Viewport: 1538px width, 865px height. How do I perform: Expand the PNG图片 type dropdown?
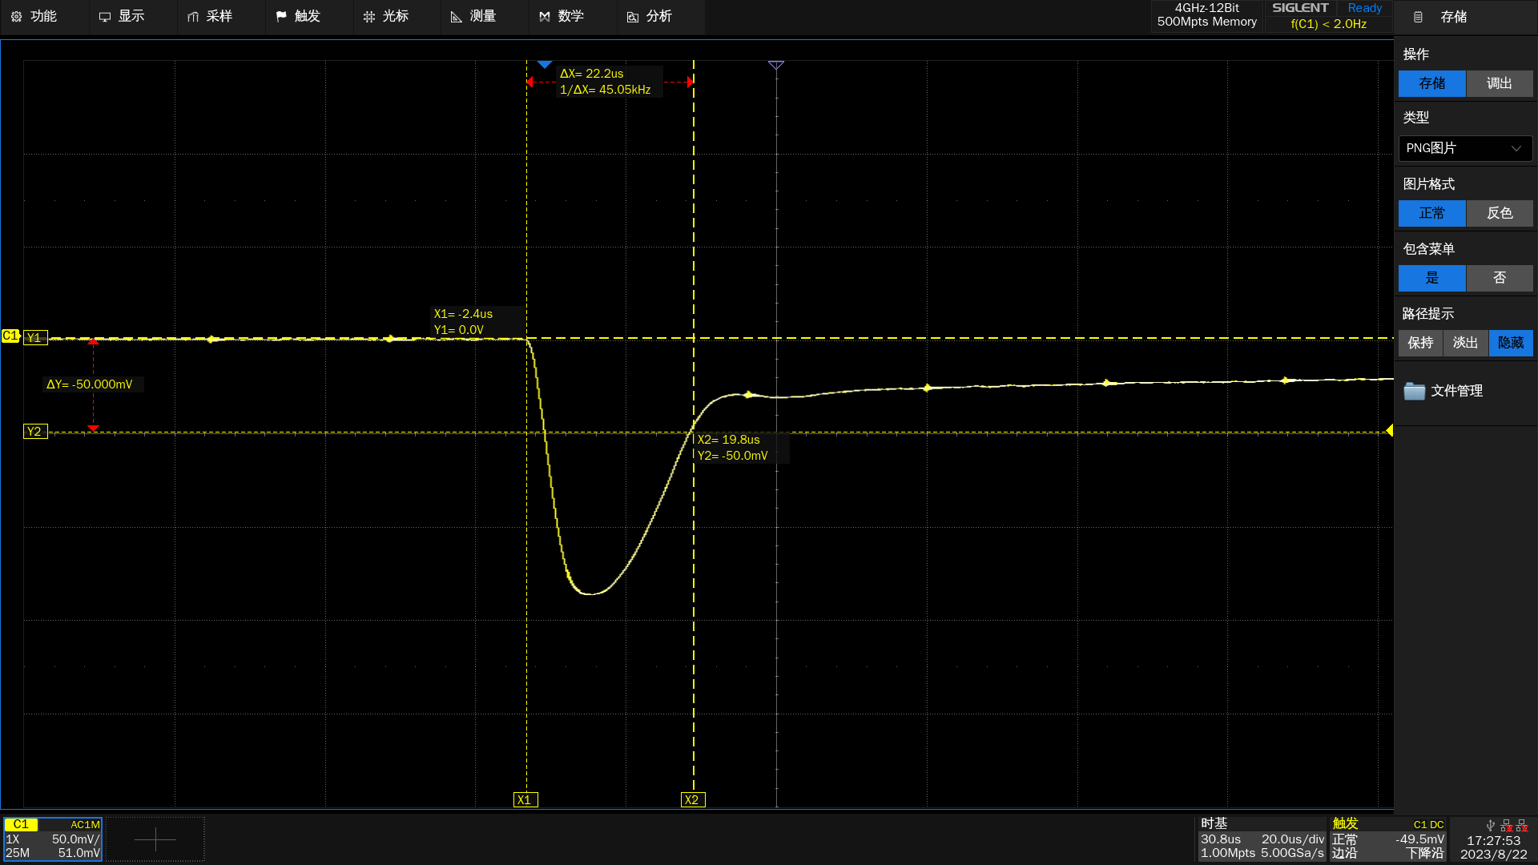point(1465,148)
